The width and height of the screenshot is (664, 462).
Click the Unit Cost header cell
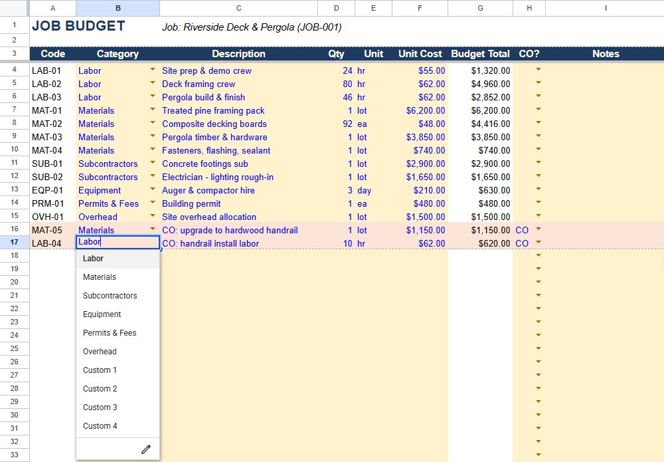(x=420, y=54)
